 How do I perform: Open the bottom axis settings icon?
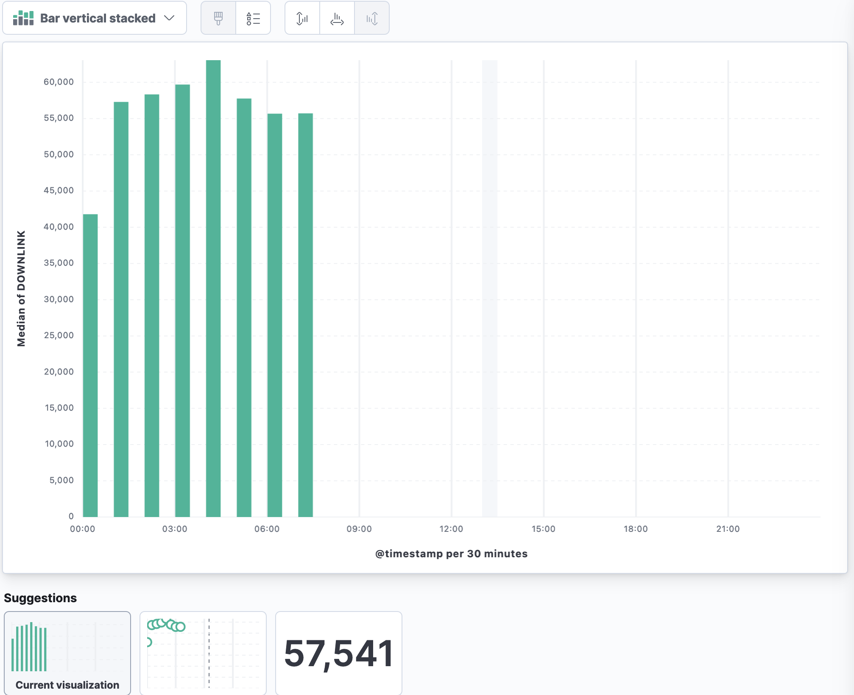coord(337,18)
